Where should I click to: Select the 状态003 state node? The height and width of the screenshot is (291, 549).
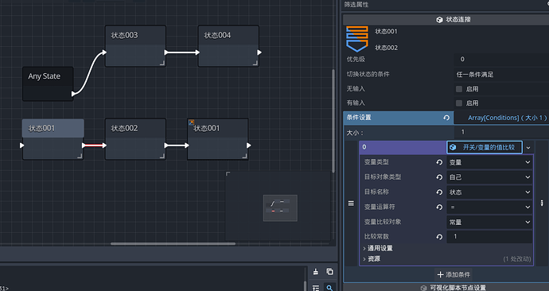(x=135, y=46)
